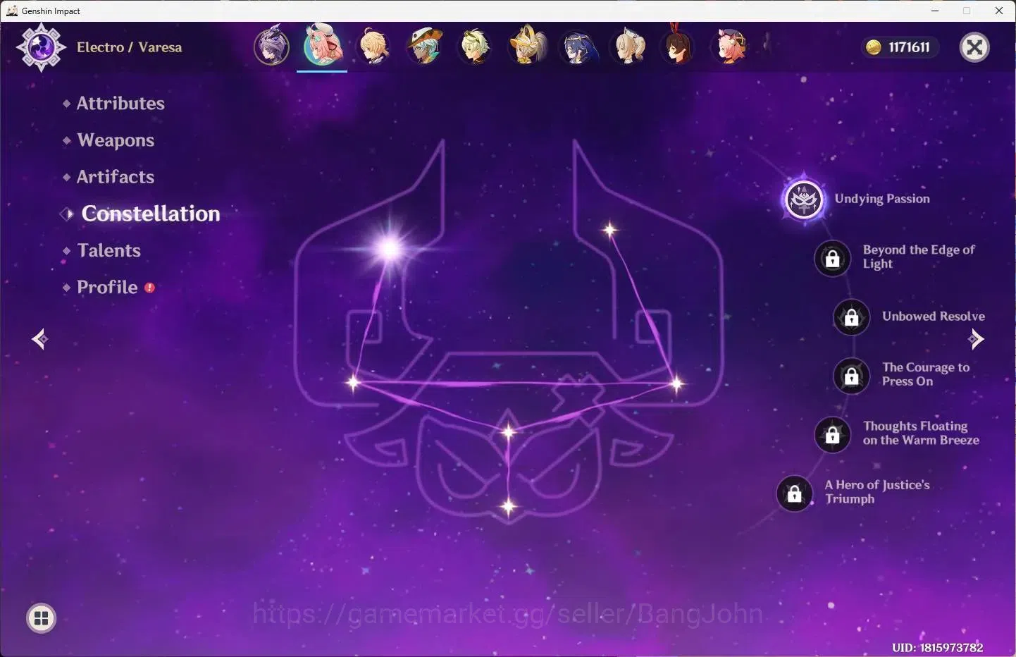
Task: Pick the light-green-haired character with a headband
Action: pos(476,47)
